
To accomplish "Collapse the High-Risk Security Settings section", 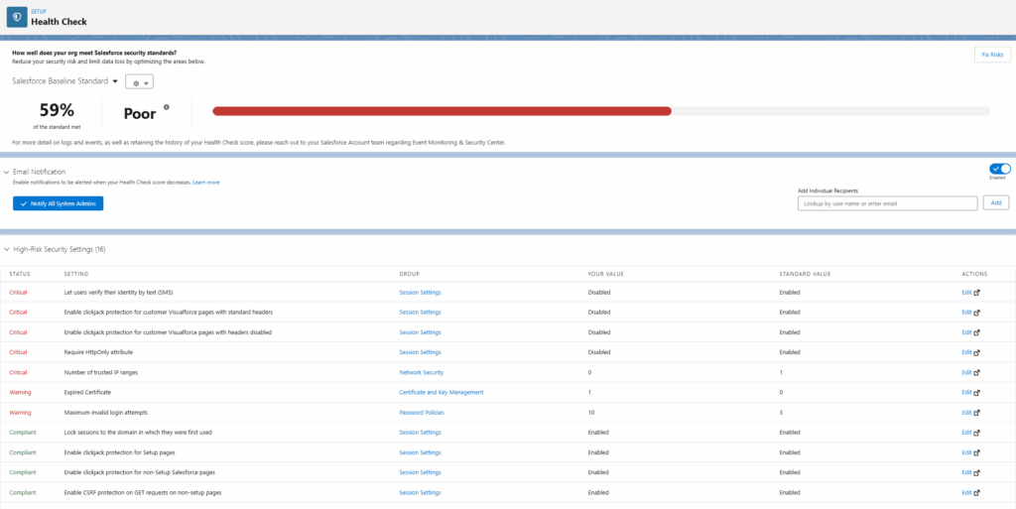I will pos(7,249).
